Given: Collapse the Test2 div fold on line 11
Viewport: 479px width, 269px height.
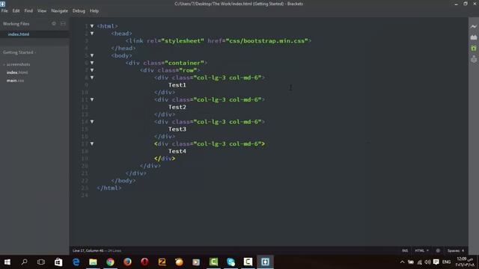Looking at the screenshot, I should 92,99.
